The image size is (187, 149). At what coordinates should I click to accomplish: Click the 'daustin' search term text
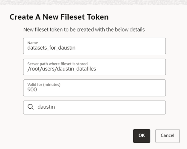(46, 107)
